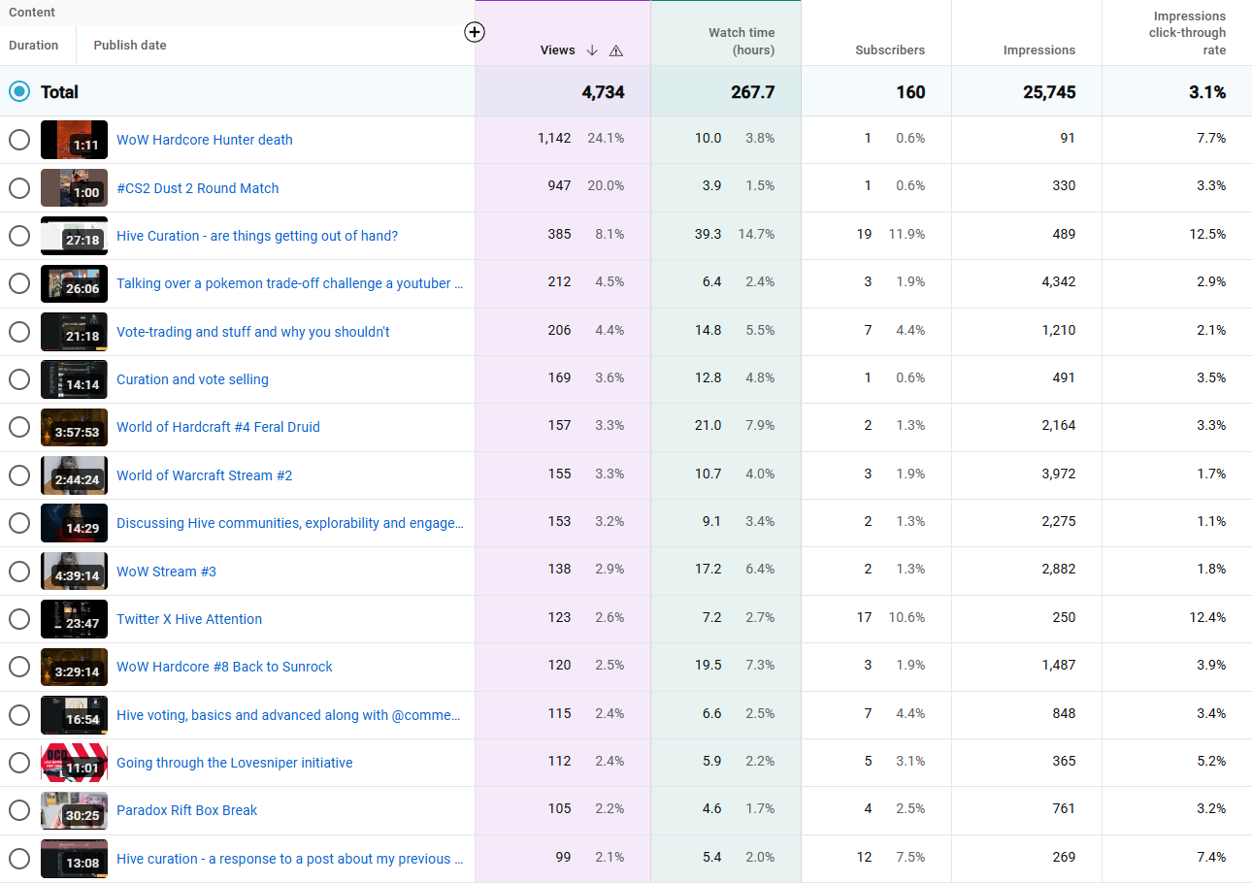The width and height of the screenshot is (1252, 883).
Task: Sort by Watch time (hours) column
Action: [741, 41]
